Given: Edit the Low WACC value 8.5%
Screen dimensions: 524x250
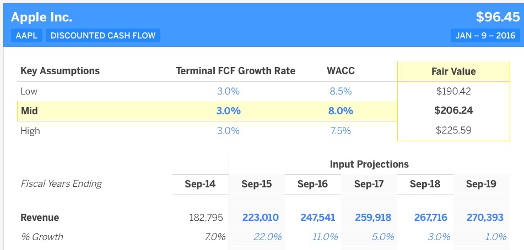Looking at the screenshot, I should point(341,91).
